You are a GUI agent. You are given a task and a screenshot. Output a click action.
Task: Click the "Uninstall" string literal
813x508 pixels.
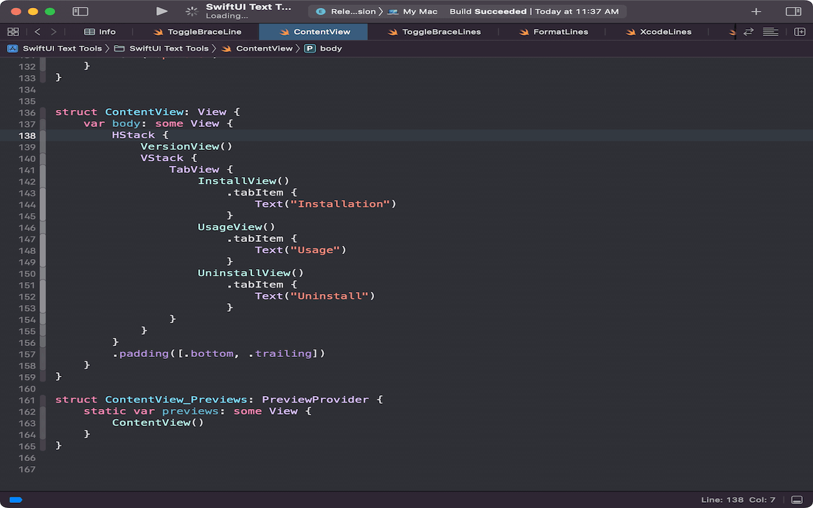(329, 296)
